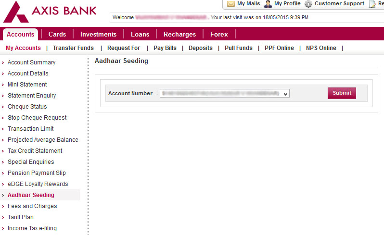Screen dimensions: 384x235
Task: Open Cheque Status in sidebar
Action: 27,107
